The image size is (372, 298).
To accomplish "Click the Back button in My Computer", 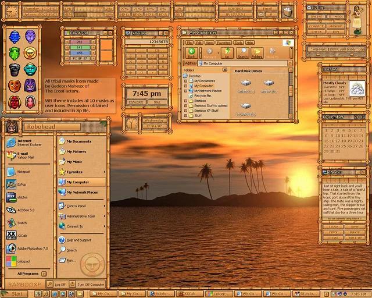I will pos(191,52).
